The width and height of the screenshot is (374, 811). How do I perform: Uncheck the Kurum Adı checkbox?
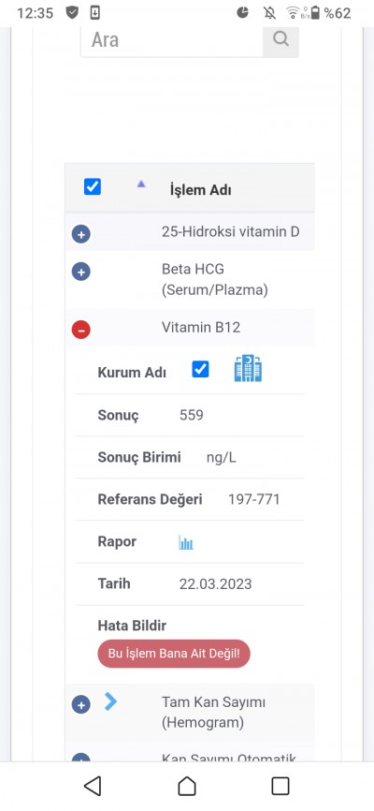[200, 369]
